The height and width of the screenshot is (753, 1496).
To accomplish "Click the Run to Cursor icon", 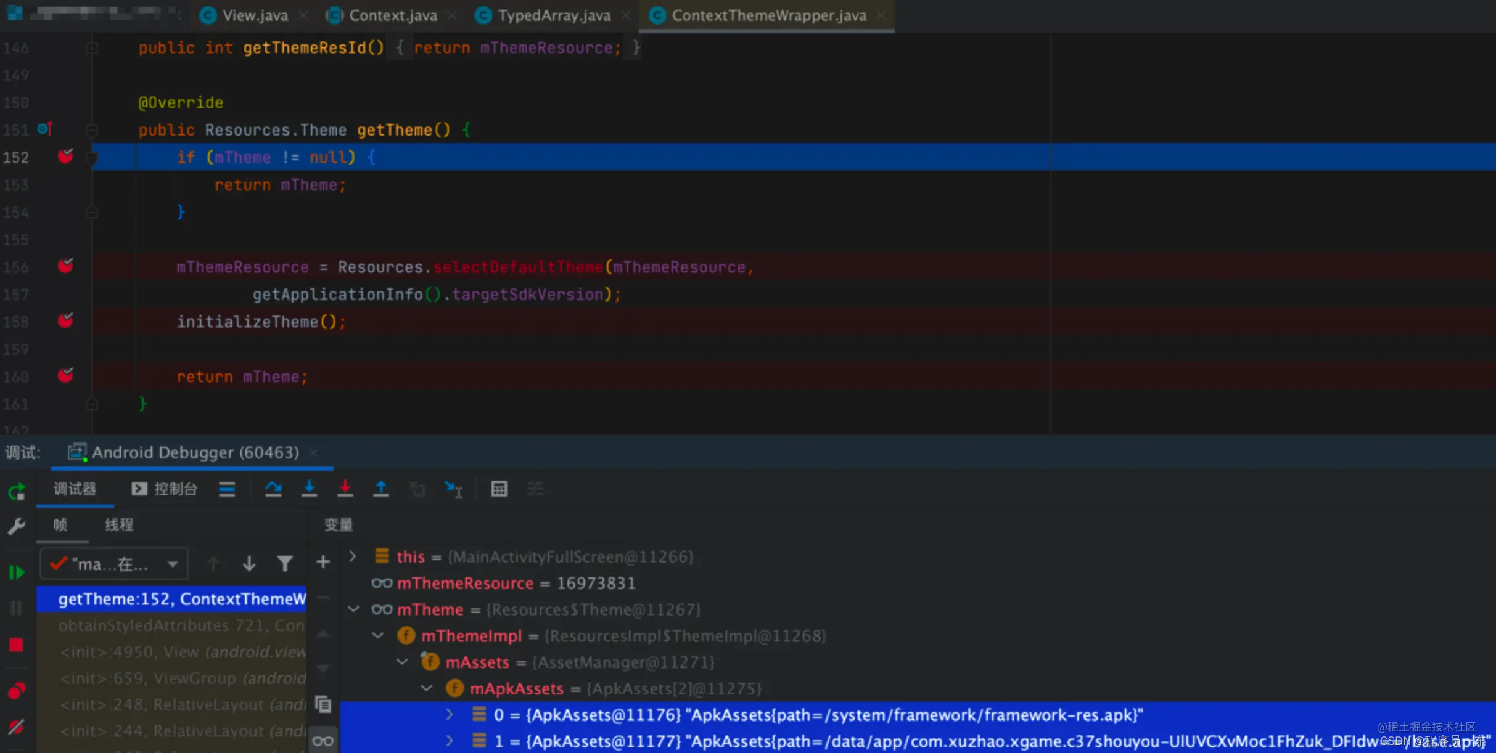I will pyautogui.click(x=453, y=489).
